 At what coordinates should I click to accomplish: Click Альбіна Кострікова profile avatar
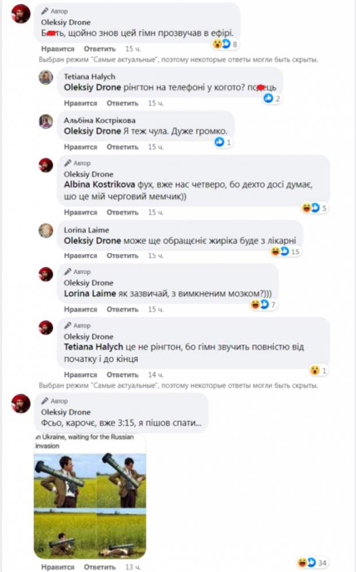46,121
